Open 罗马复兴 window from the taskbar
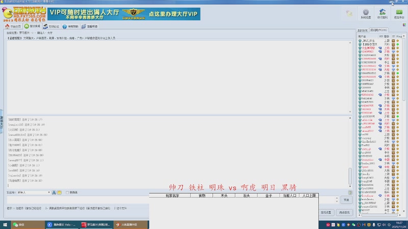 click(x=96, y=224)
